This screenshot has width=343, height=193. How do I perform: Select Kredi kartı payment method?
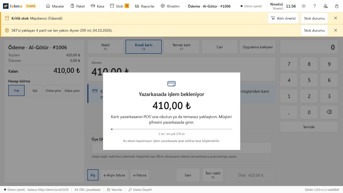click(144, 47)
